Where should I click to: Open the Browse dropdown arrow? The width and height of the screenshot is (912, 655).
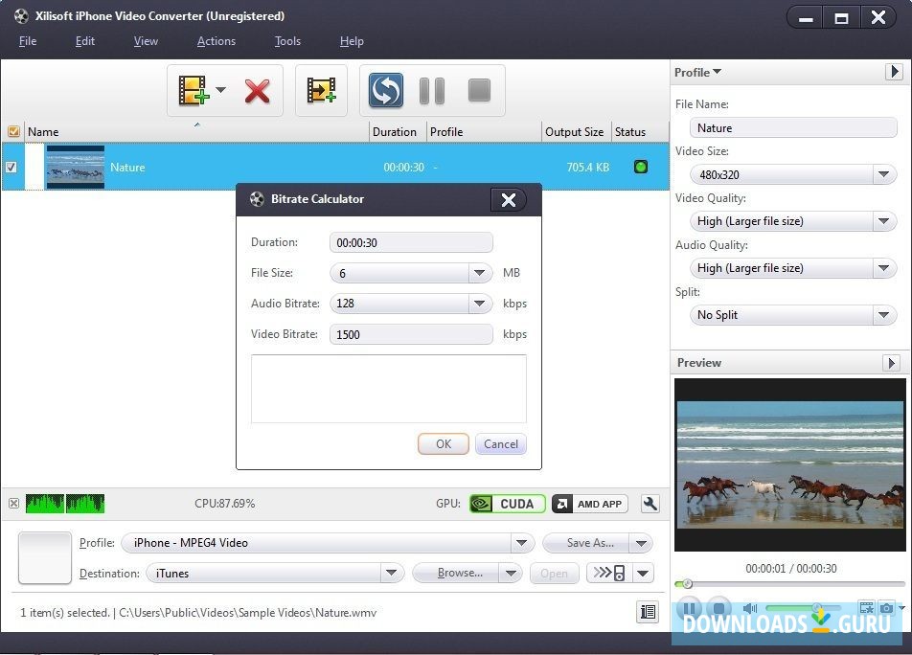[x=511, y=573]
